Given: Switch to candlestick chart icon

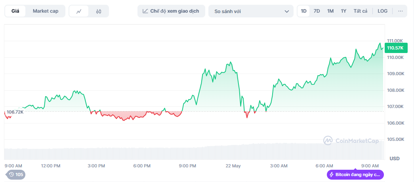Looking at the screenshot, I should pyautogui.click(x=99, y=11).
